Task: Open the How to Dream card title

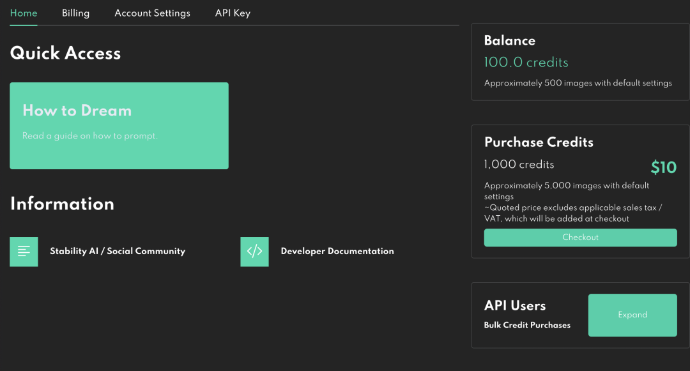Action: click(77, 110)
